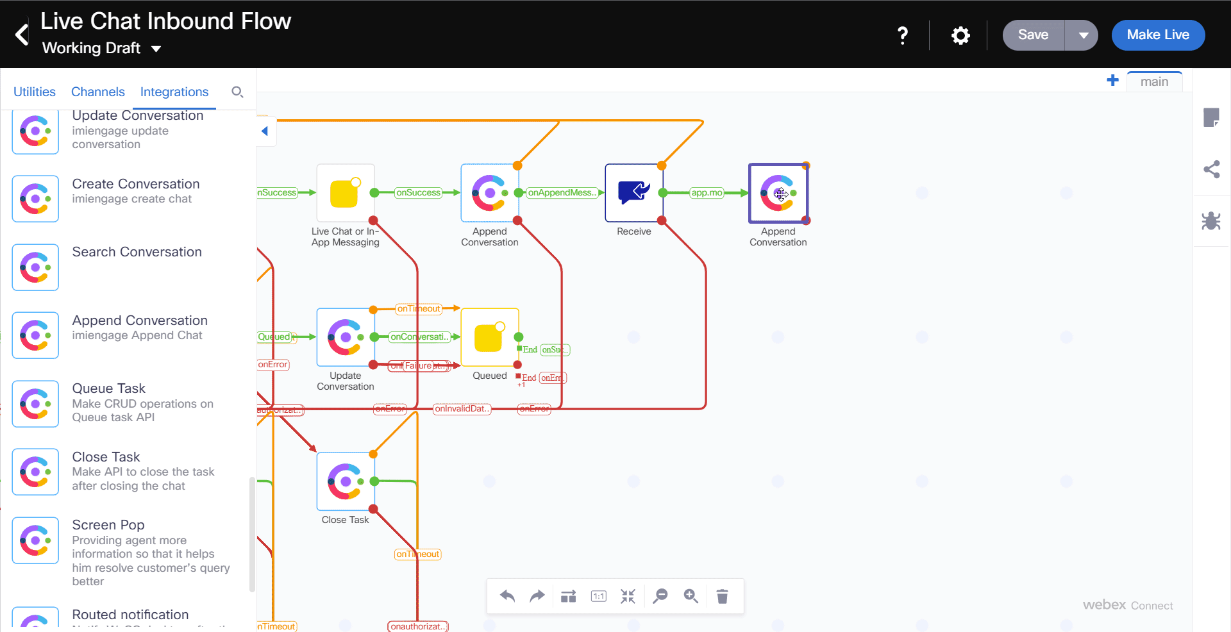Click the node search magnifier icon
This screenshot has height=632, width=1231.
[237, 92]
